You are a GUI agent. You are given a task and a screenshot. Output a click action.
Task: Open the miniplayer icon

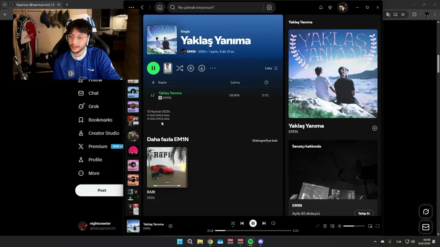(x=370, y=226)
